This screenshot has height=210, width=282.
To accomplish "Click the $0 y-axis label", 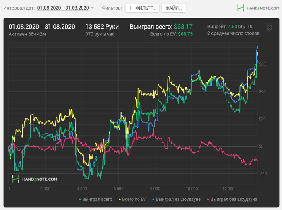I will click(261, 146).
